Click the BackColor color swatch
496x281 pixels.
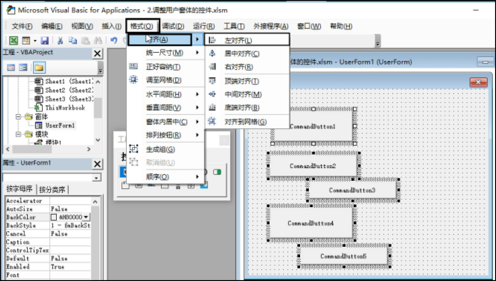pos(54,217)
